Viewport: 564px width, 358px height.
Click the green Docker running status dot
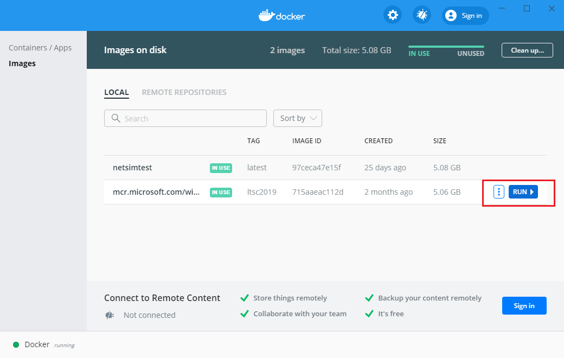[x=16, y=344]
